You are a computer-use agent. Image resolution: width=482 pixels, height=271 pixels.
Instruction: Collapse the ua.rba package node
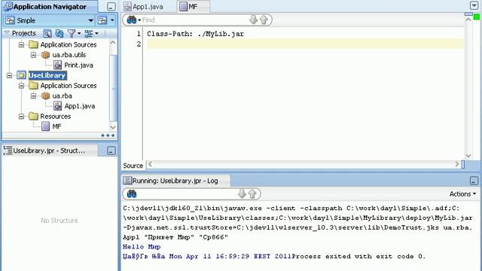(x=33, y=96)
